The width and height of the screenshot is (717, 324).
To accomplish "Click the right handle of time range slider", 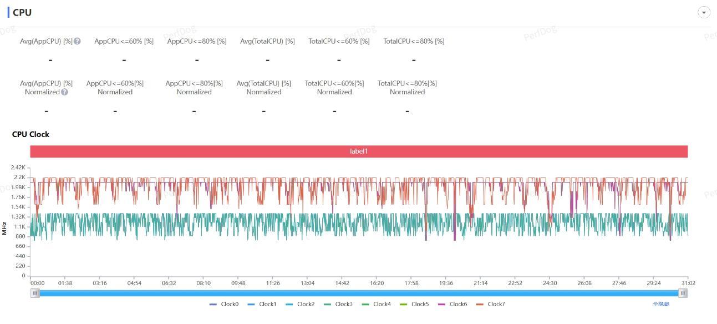I will [683, 293].
